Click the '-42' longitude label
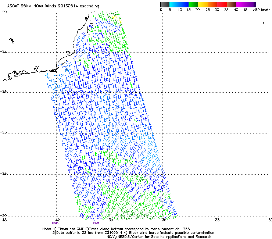The height and width of the screenshot is (239, 272). click(56, 220)
